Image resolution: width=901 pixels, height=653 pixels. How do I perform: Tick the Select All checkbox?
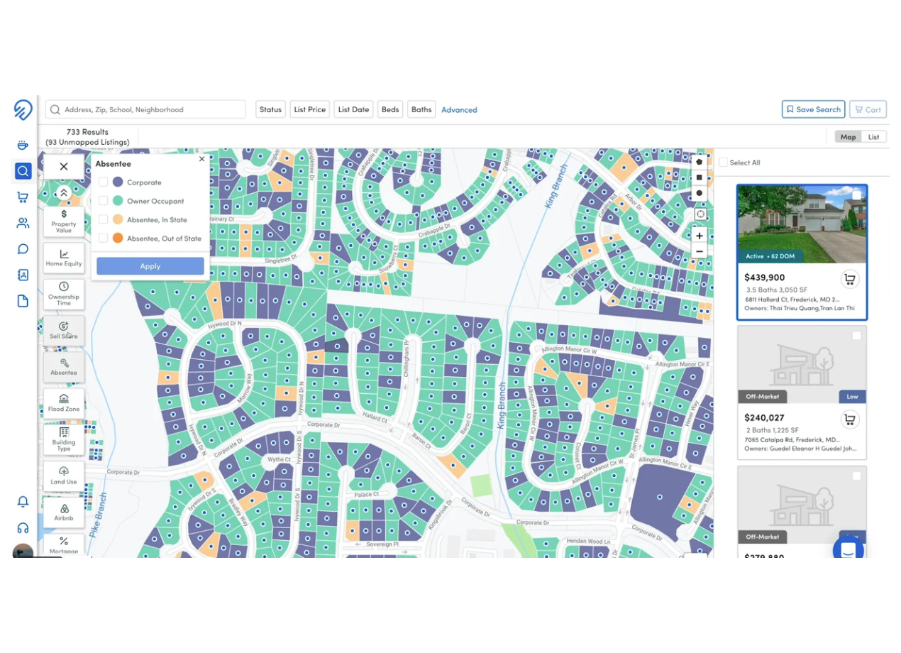pos(723,163)
